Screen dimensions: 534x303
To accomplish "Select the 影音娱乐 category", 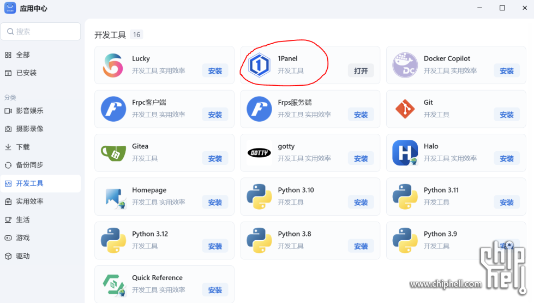I will tap(40, 111).
